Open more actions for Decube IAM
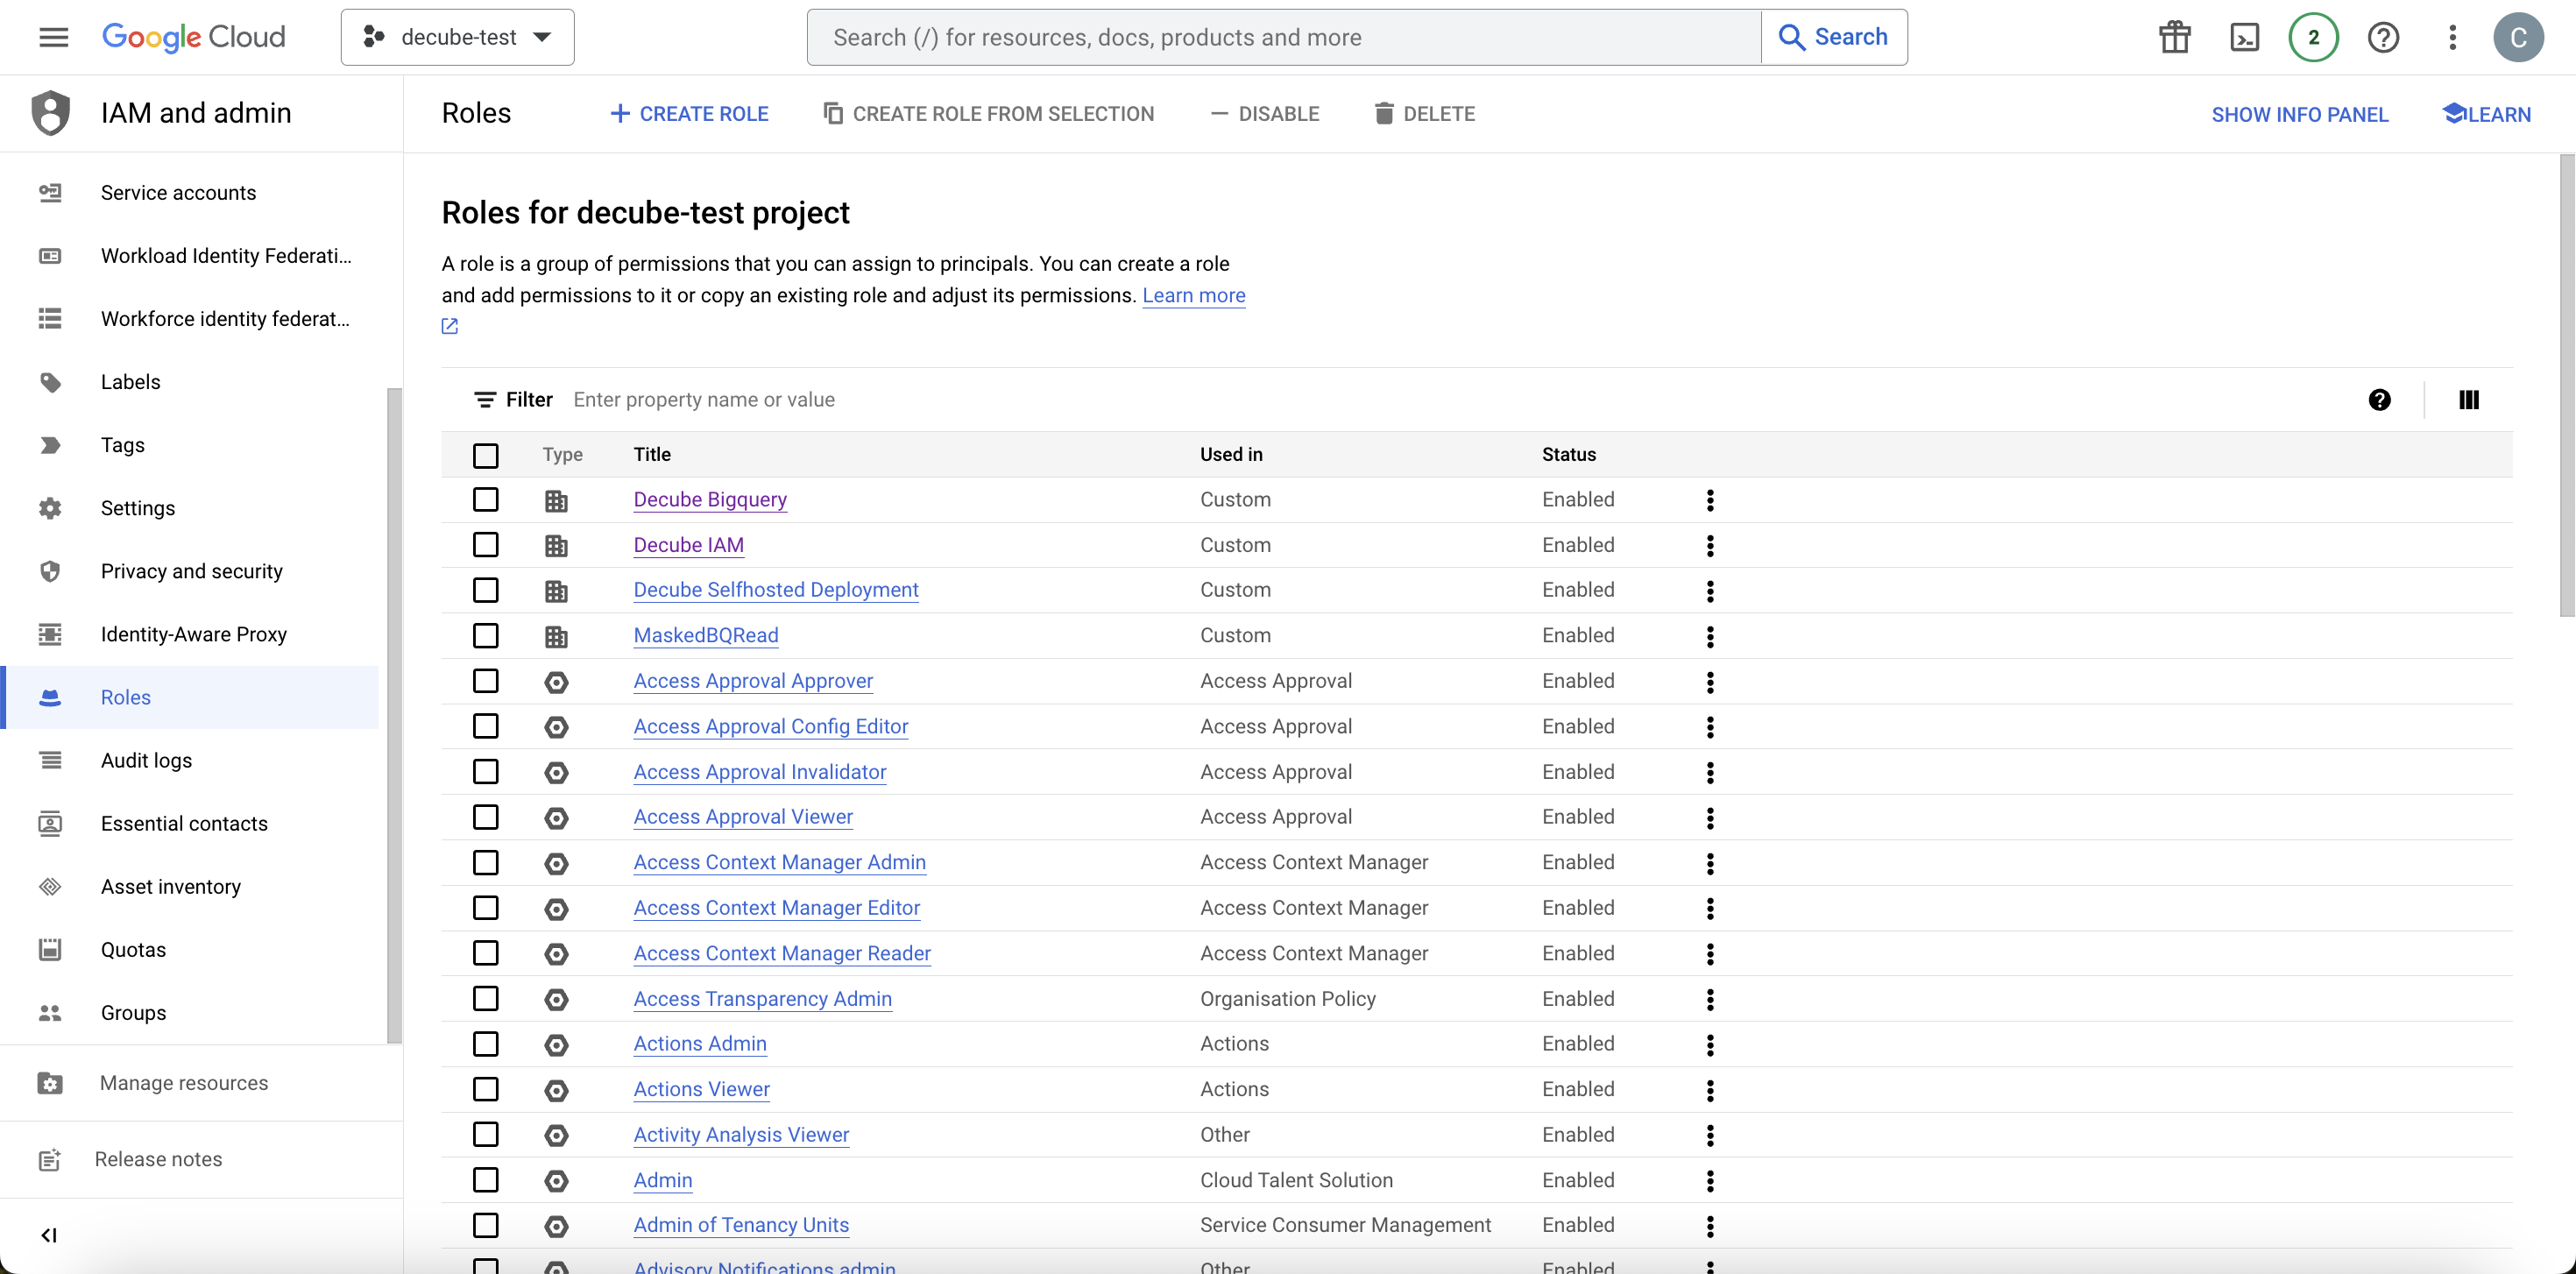Viewport: 2576px width, 1274px height. coord(1710,545)
